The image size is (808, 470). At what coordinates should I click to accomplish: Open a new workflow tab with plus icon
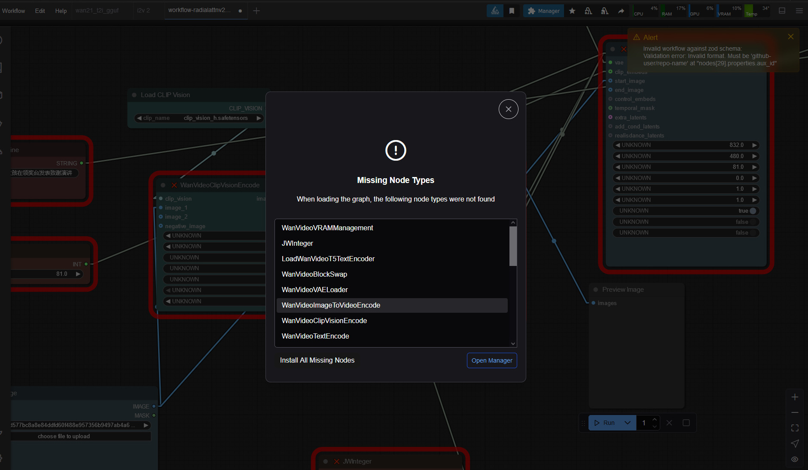[256, 11]
